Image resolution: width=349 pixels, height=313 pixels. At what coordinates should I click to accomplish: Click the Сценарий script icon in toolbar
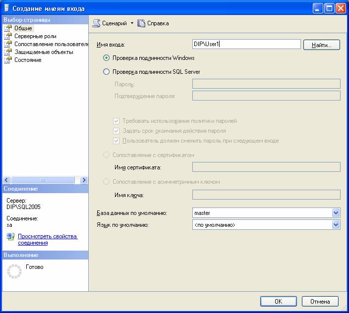[x=97, y=23]
